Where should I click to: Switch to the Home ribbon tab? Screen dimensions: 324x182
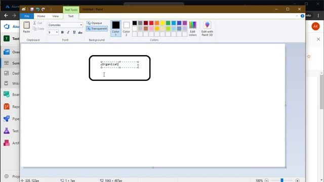[41, 16]
